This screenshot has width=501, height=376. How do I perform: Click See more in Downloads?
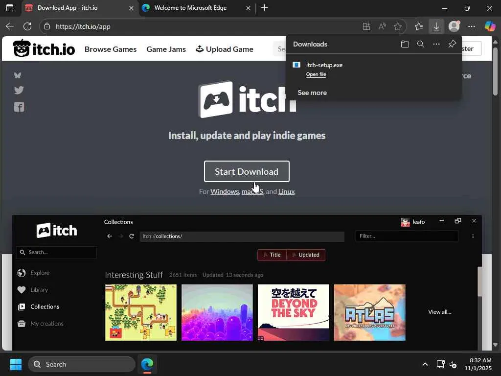312,93
